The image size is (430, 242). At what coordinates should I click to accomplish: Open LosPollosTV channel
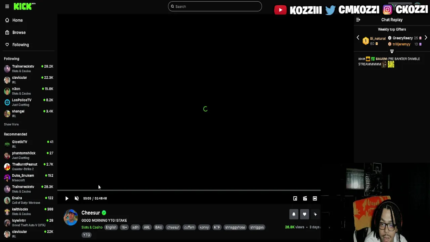[29, 102]
